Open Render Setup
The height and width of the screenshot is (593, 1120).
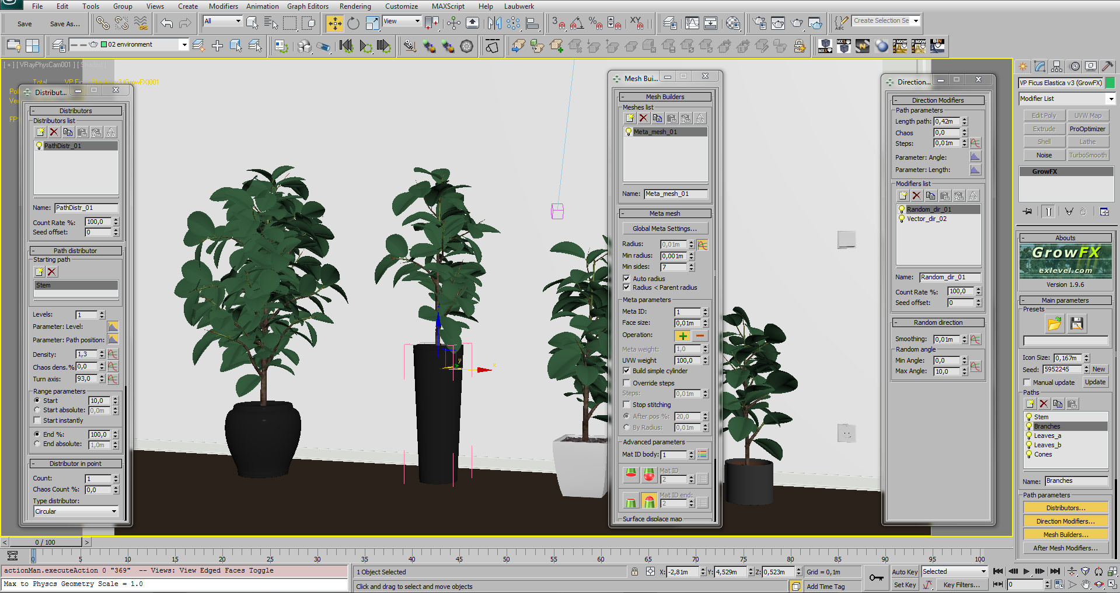(759, 23)
